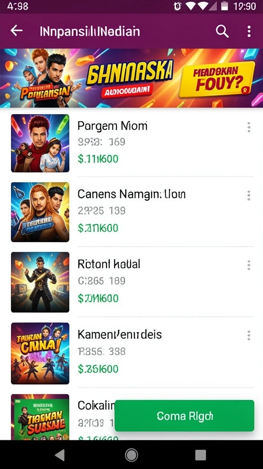Open the Kamen Venudeis game thumbnail

tap(40, 353)
